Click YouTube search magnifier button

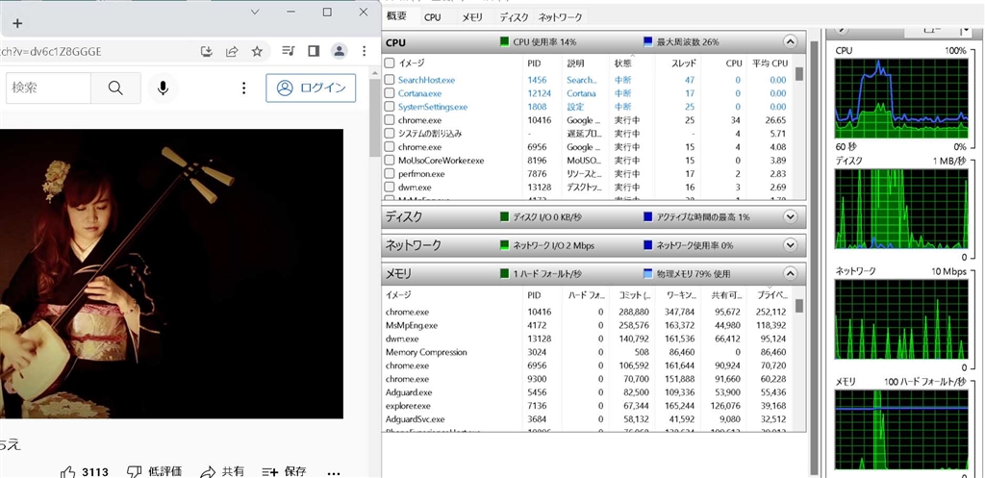[115, 88]
